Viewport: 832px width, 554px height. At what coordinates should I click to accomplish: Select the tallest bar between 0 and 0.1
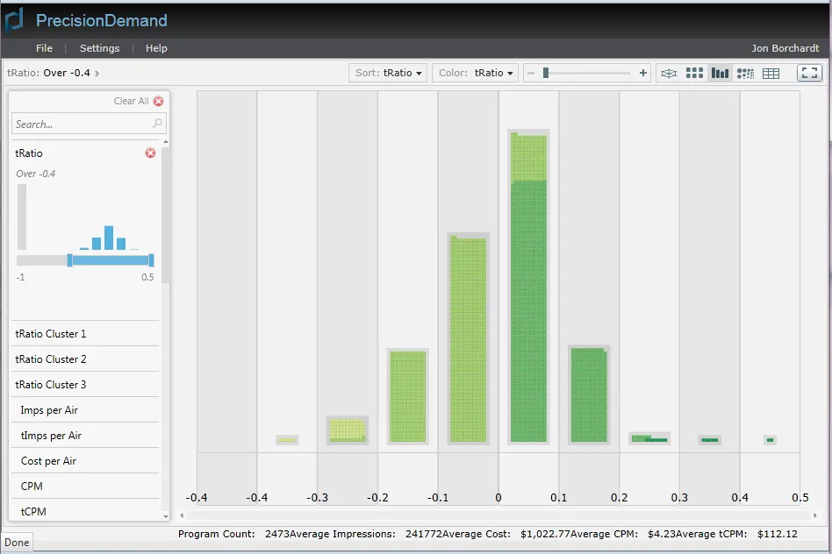(x=528, y=287)
